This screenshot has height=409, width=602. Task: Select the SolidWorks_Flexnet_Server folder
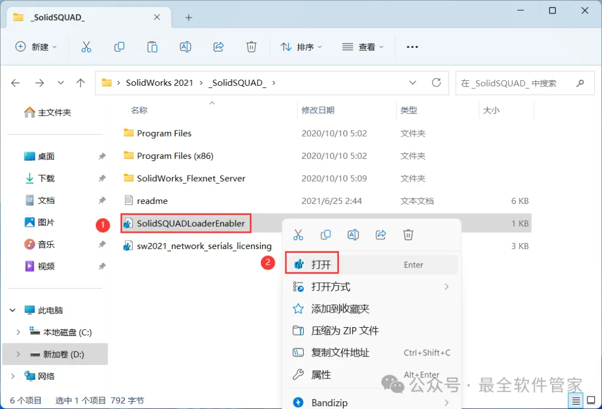coord(191,178)
